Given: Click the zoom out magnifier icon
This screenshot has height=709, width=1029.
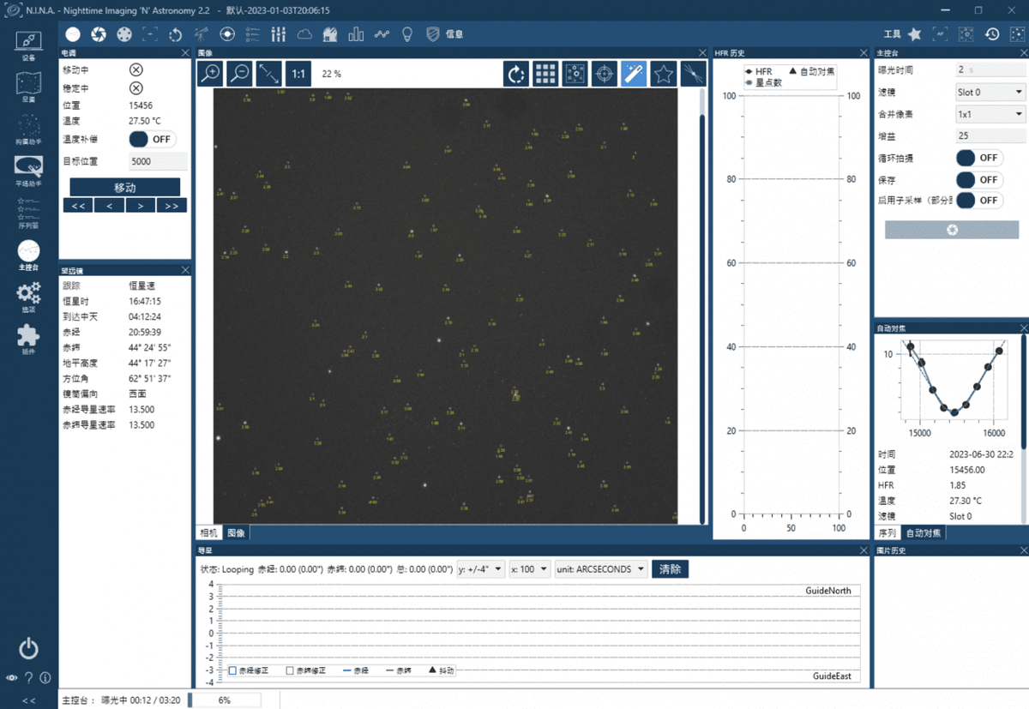Looking at the screenshot, I should [x=239, y=74].
